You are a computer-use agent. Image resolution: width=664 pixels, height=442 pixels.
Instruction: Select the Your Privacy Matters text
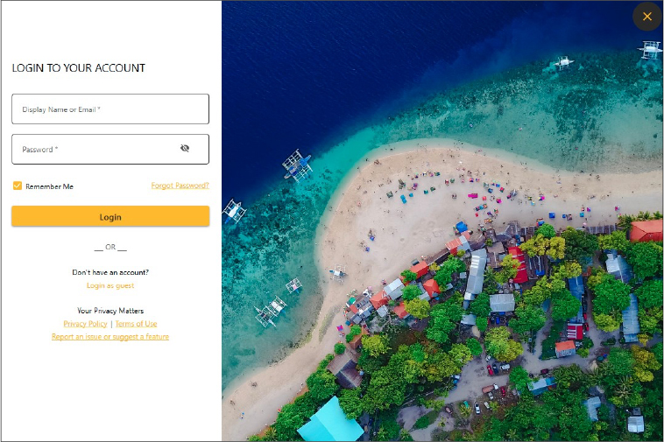110,311
